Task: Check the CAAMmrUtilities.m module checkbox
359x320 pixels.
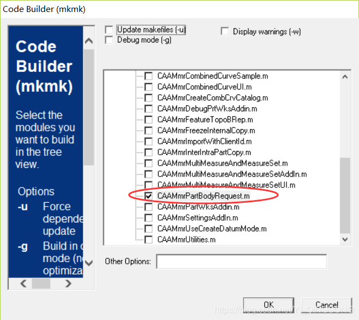Action: pos(148,239)
